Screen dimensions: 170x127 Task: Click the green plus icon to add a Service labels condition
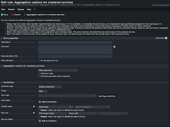click(x=40, y=121)
